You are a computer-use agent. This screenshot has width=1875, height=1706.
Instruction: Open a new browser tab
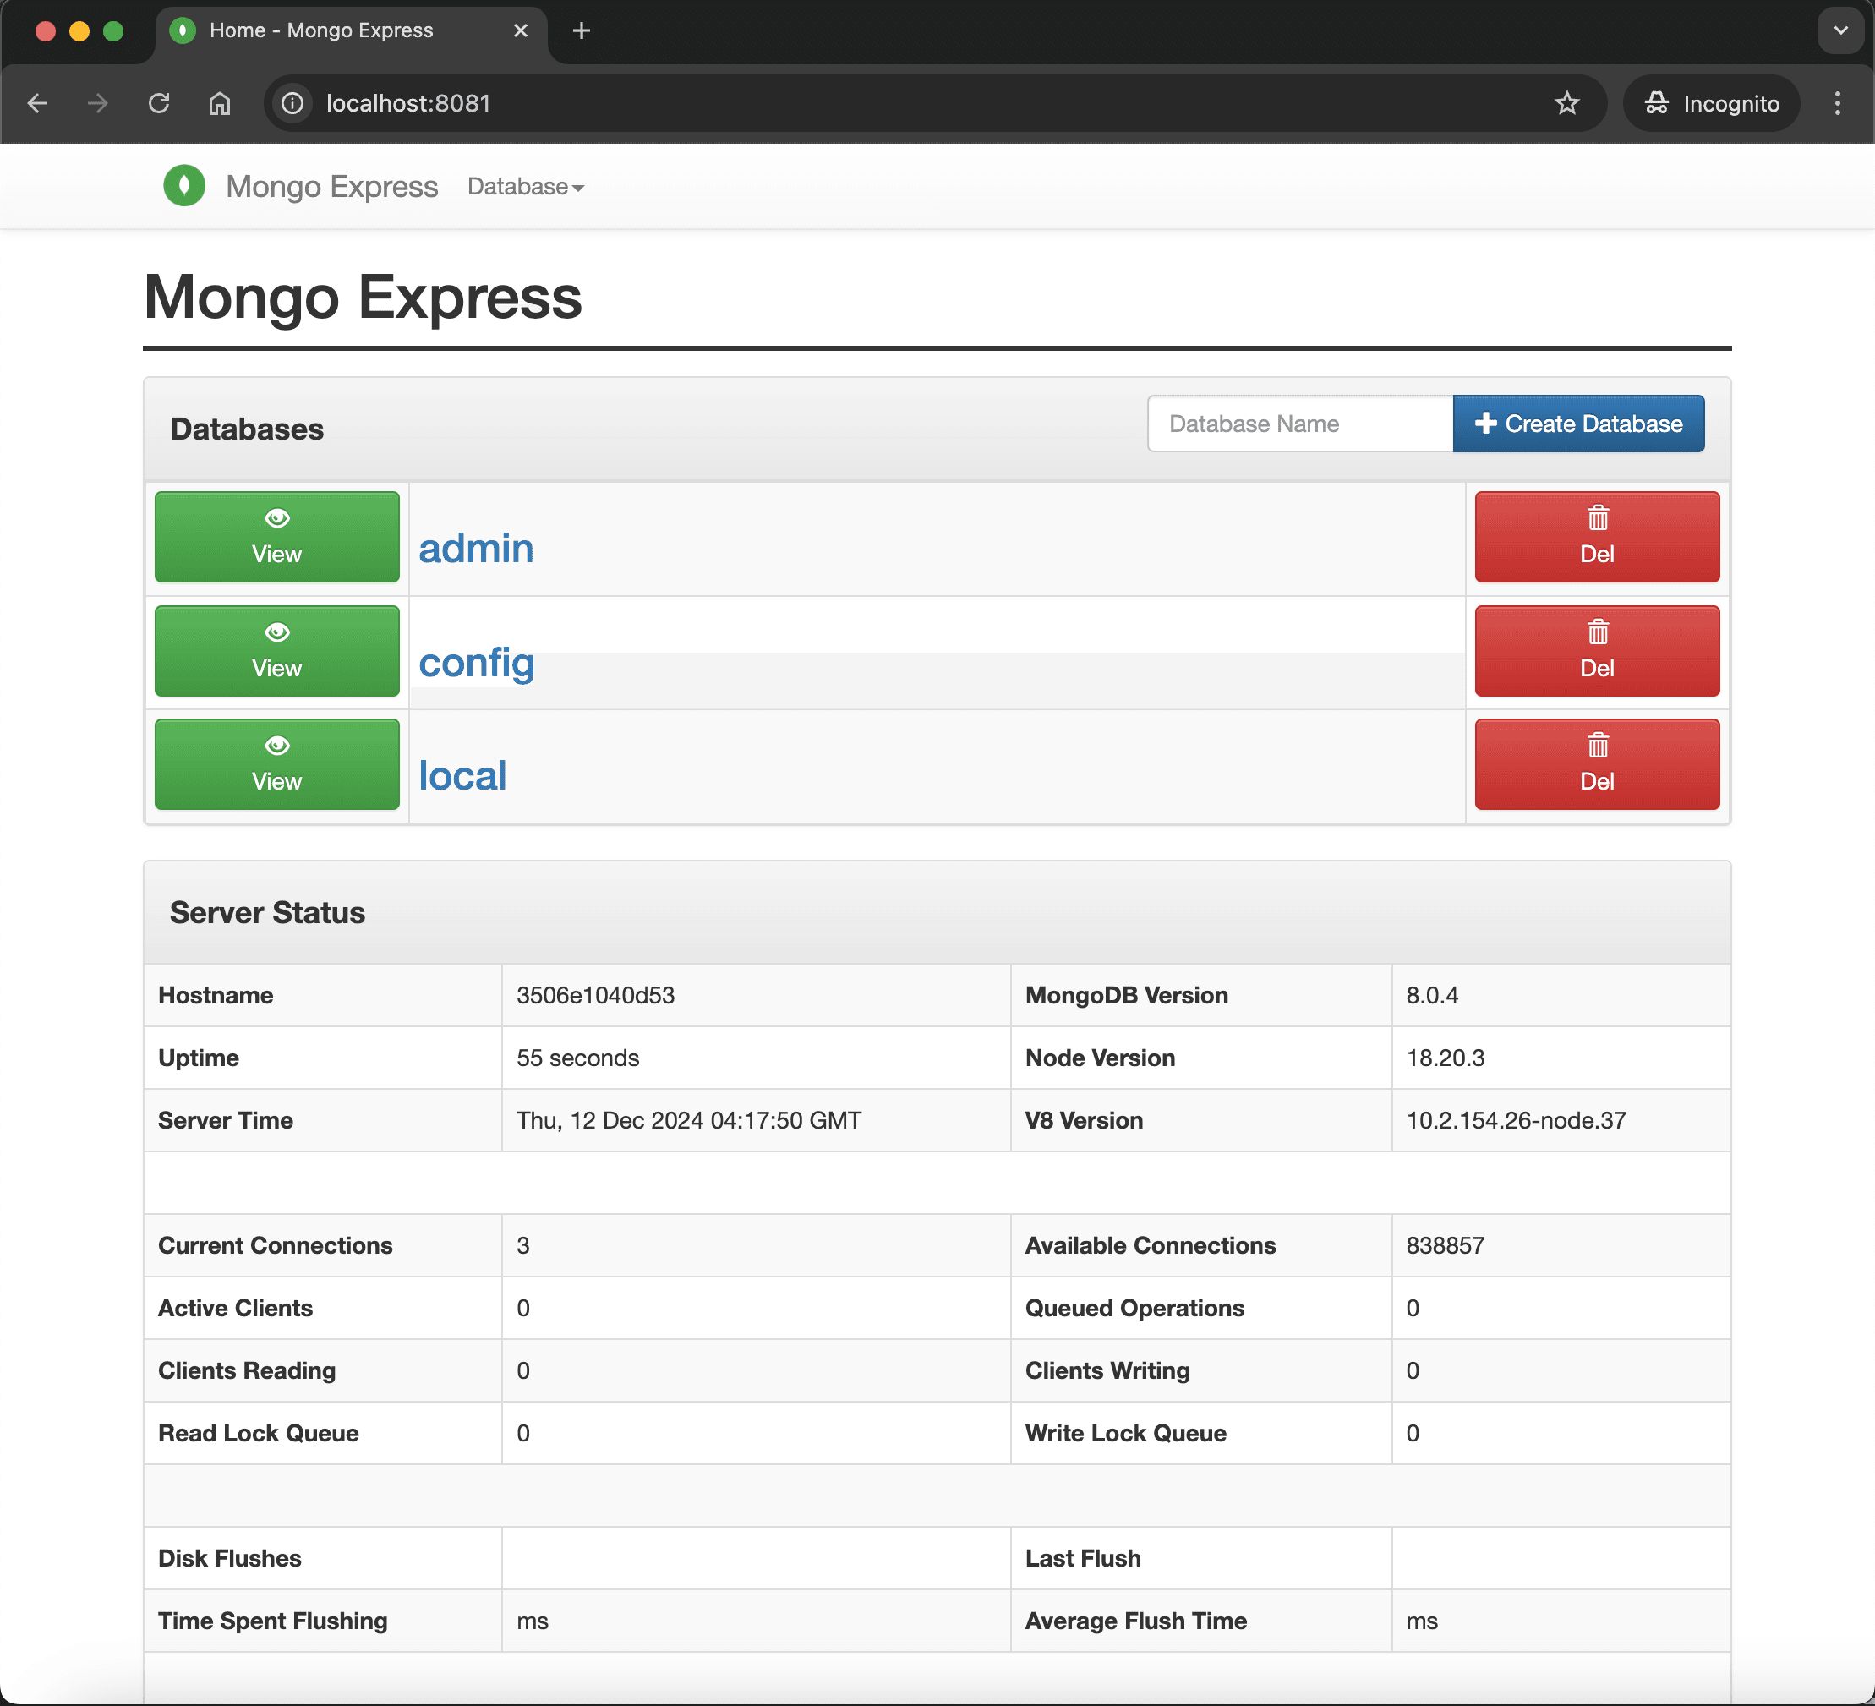tap(582, 30)
